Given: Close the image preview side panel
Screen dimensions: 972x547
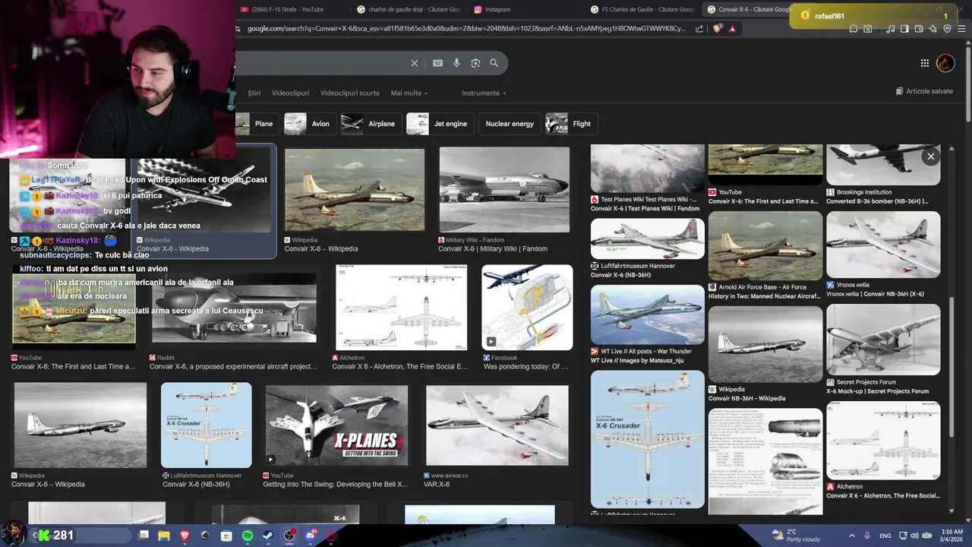Looking at the screenshot, I should [930, 157].
